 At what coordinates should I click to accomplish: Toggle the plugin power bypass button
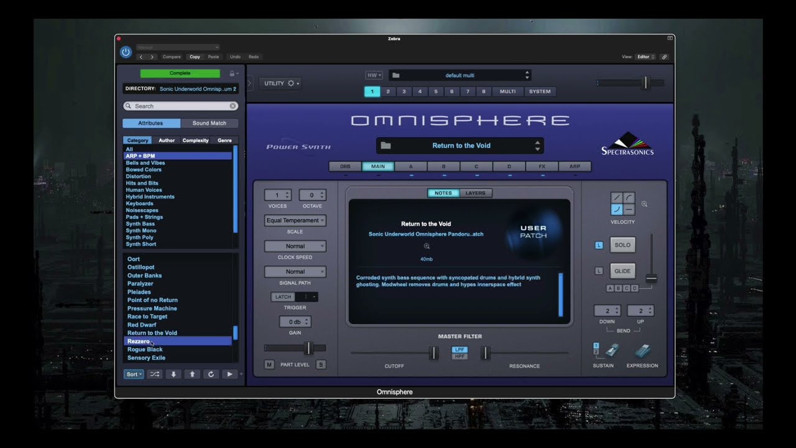[x=126, y=52]
